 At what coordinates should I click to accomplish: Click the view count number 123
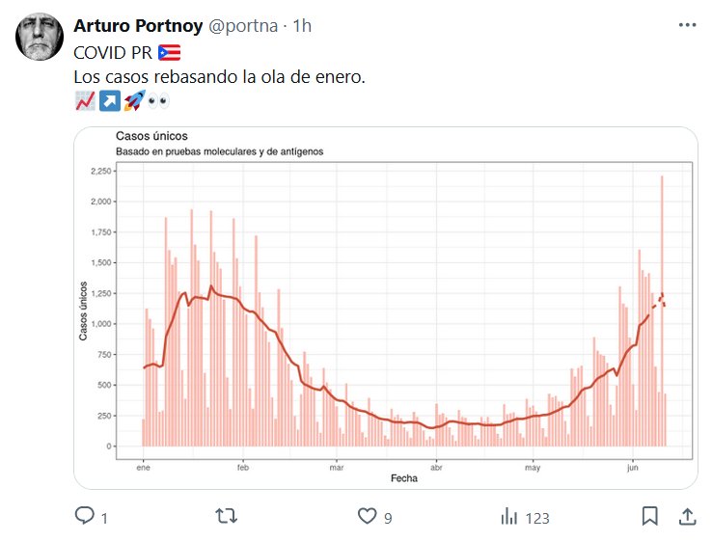pyautogui.click(x=537, y=518)
